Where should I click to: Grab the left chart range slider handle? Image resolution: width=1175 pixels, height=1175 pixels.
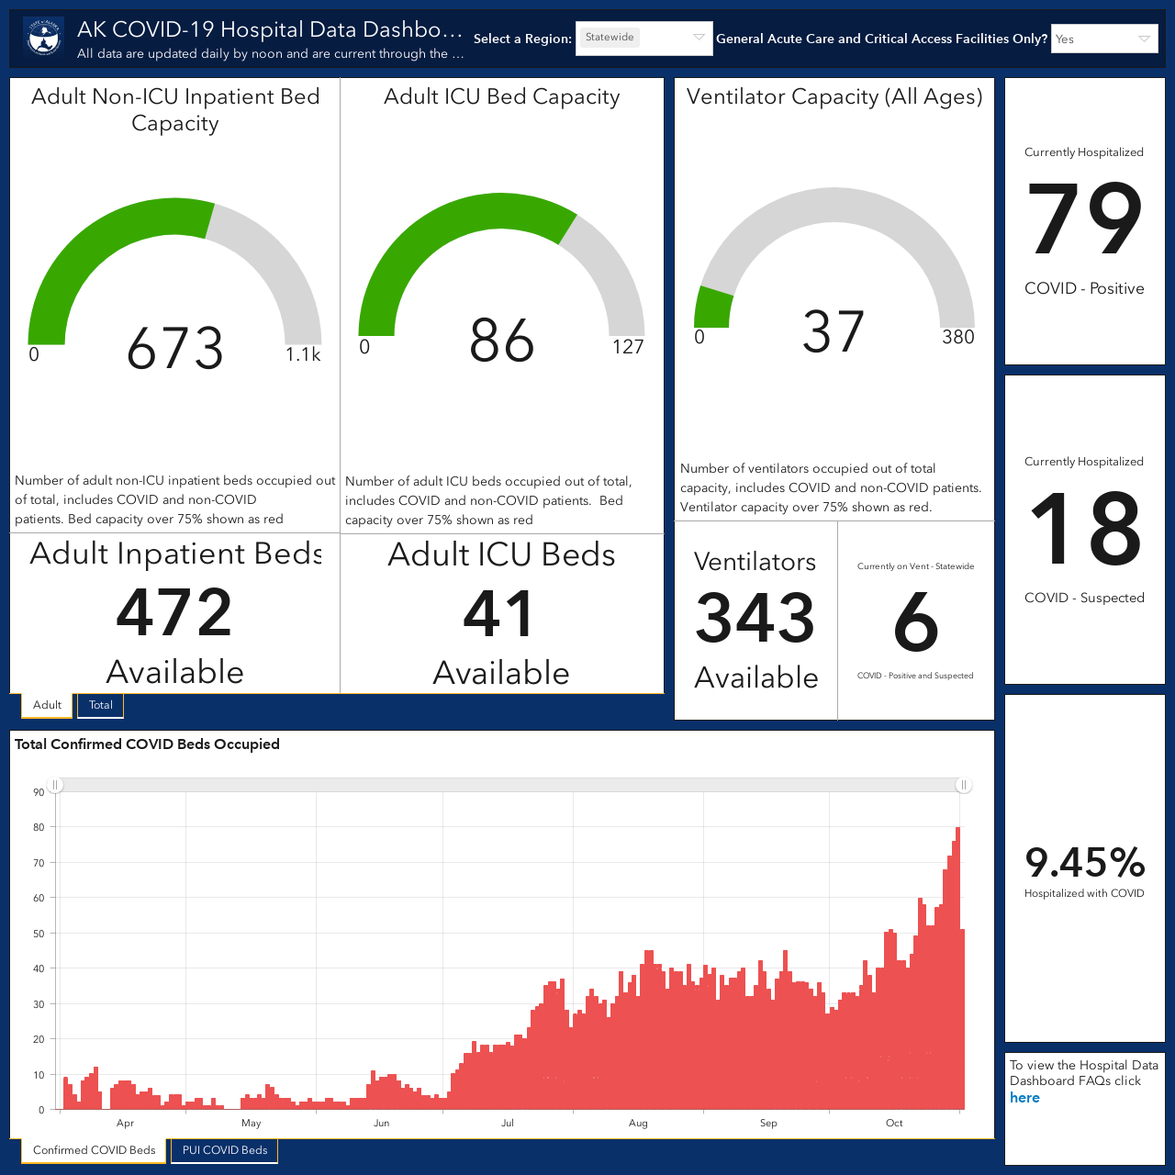coord(55,785)
